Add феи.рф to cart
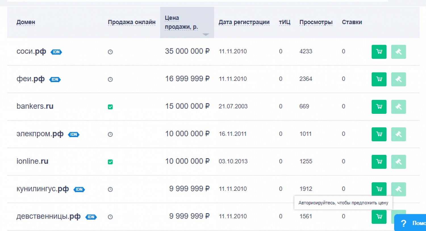The width and height of the screenshot is (426, 231). (x=379, y=79)
